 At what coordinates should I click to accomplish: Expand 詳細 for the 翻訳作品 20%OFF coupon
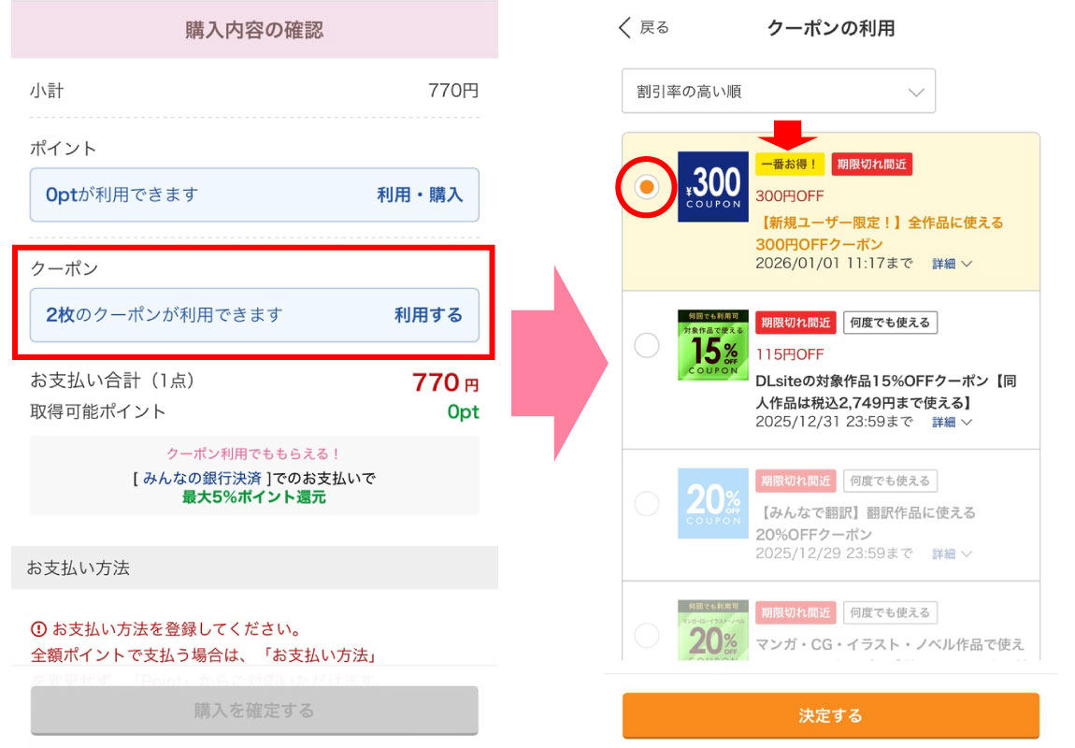952,554
